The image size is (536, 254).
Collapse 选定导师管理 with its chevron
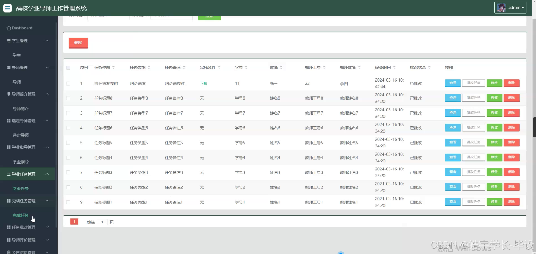coord(47,121)
